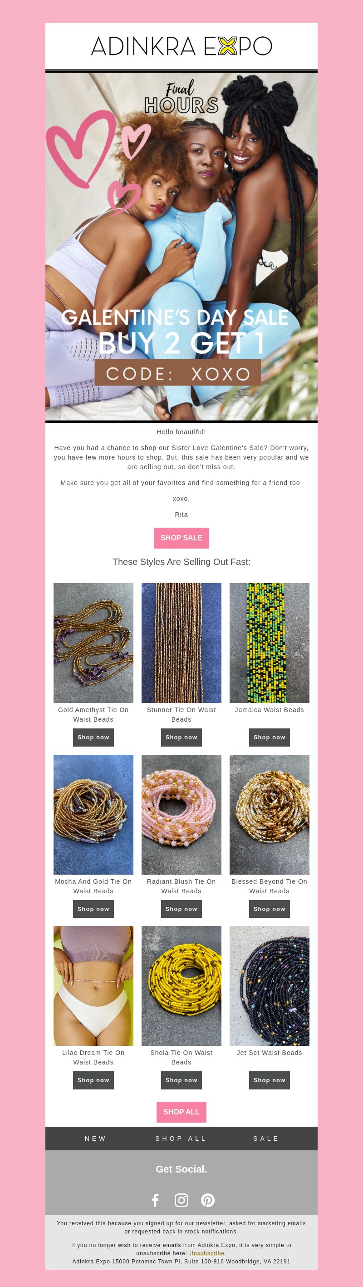Click Mocha And Gold Tie On title
Viewport: 363px width, 1287px height.
coord(93,886)
